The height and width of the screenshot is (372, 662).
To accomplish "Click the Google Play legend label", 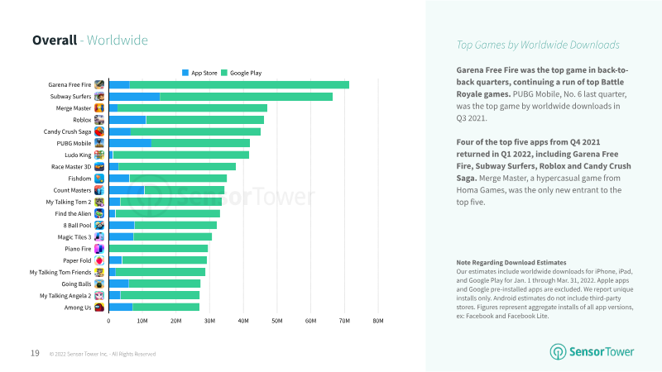I will (246, 73).
